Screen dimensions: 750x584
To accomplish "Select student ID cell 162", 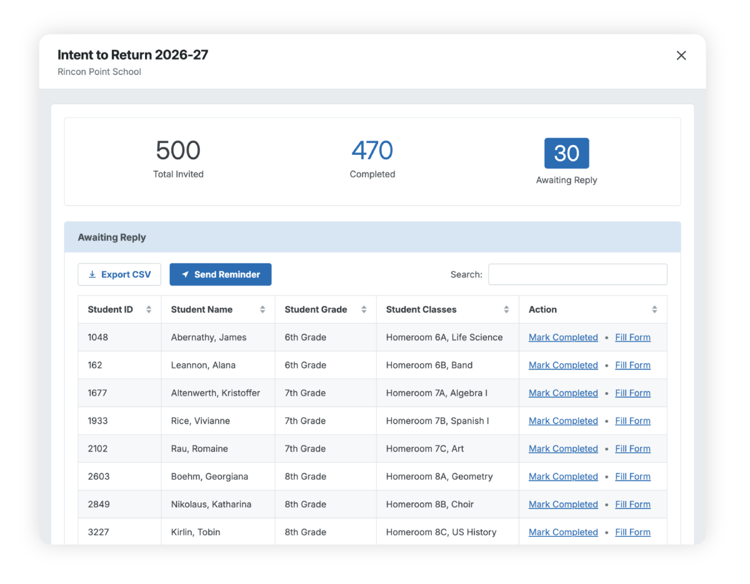I will [x=120, y=365].
